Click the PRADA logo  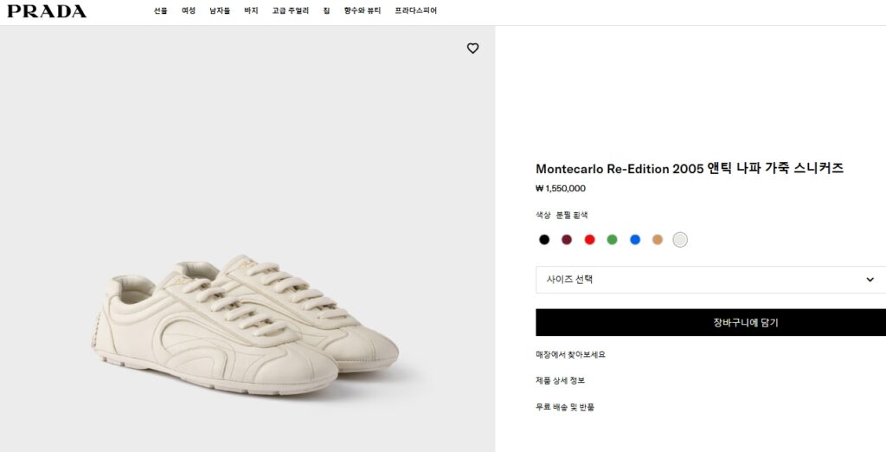click(47, 11)
